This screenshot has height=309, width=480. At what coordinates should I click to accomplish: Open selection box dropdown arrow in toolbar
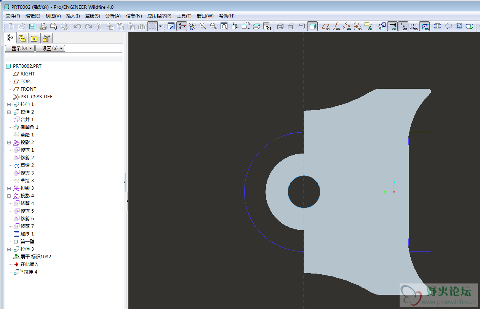point(160,26)
